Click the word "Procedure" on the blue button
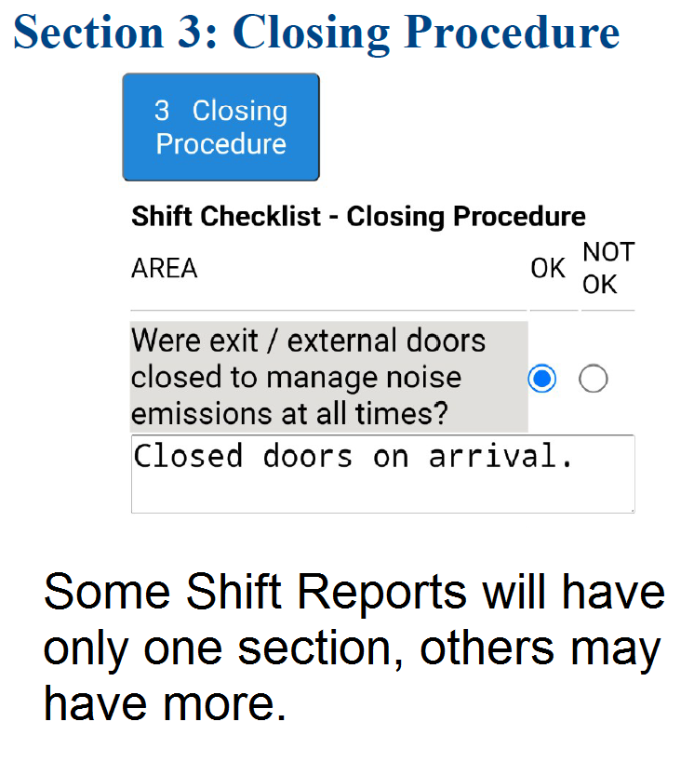The width and height of the screenshot is (694, 762). click(x=221, y=144)
